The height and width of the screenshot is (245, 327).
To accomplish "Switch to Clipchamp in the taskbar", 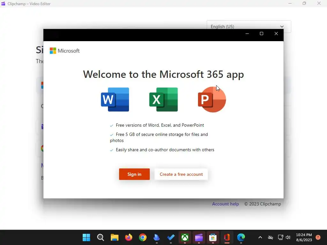I will (x=199, y=237).
